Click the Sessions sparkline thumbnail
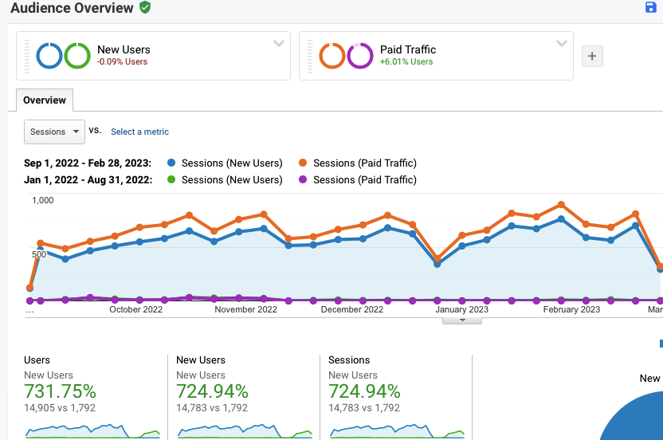Screen dimensions: 663x440 point(397,430)
